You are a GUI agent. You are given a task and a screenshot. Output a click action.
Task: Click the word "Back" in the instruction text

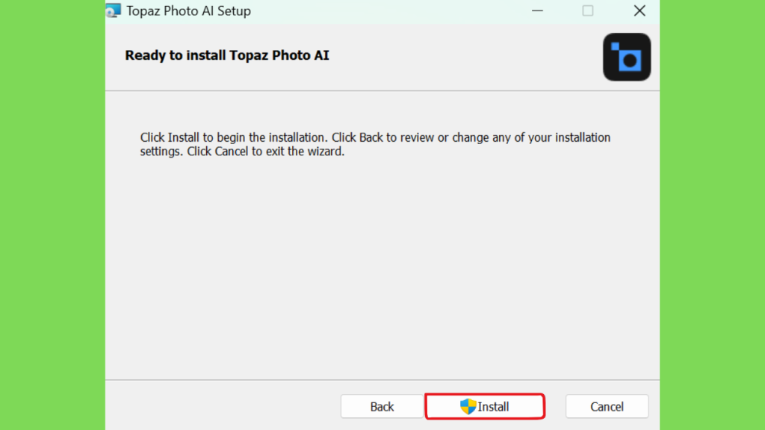pos(371,137)
